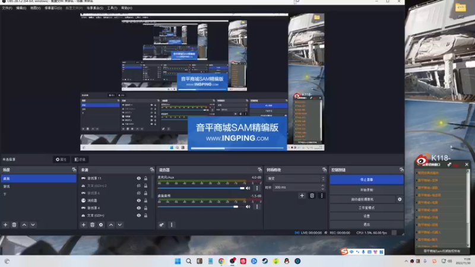This screenshot has height=267, width=475.
Task: Open 桌面音频 channel three-dot options
Action: [x=257, y=206]
